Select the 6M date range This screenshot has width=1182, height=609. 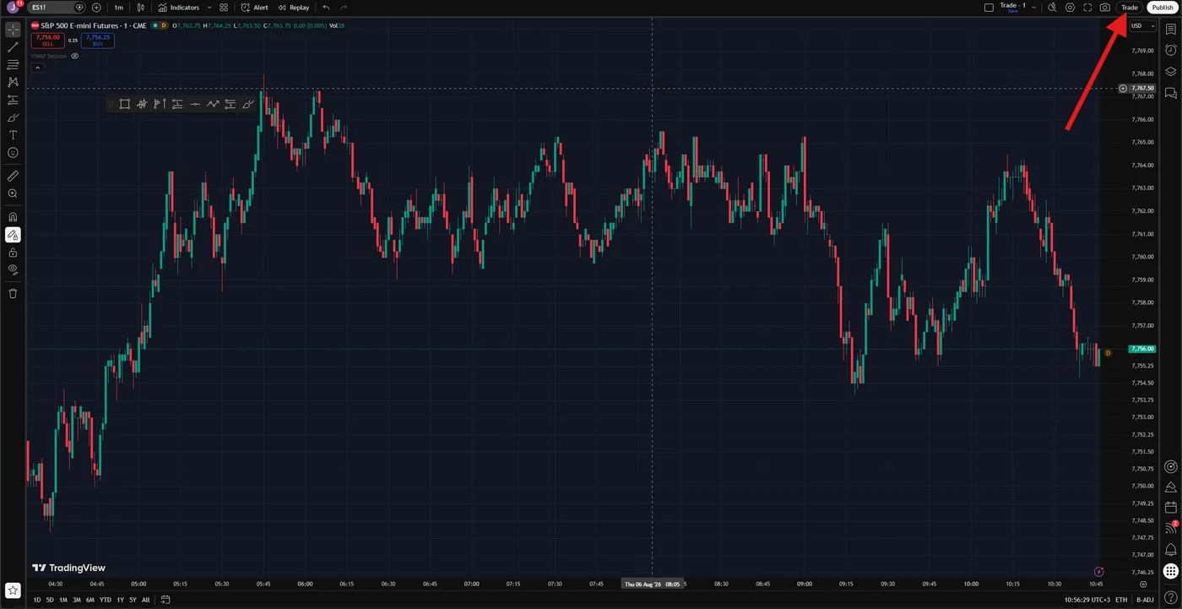90,600
